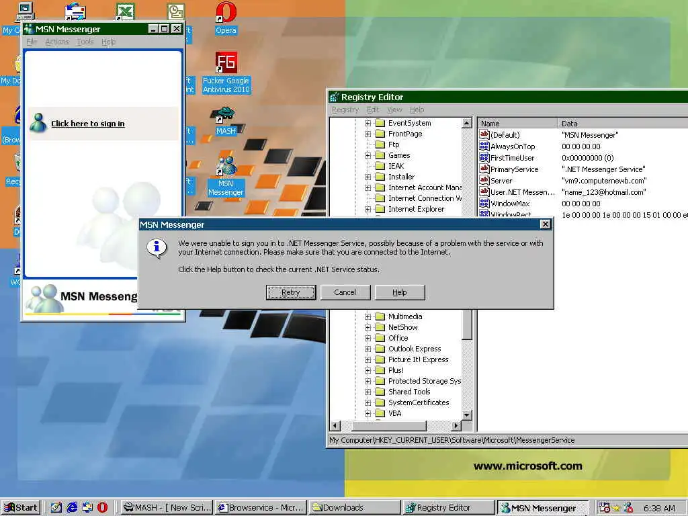Open the View menu in Registry Editor

coord(394,110)
